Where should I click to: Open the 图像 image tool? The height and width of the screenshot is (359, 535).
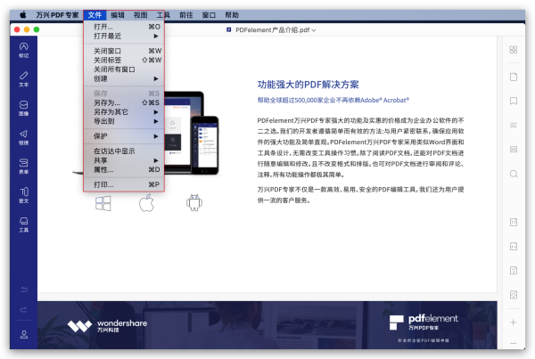click(x=23, y=108)
